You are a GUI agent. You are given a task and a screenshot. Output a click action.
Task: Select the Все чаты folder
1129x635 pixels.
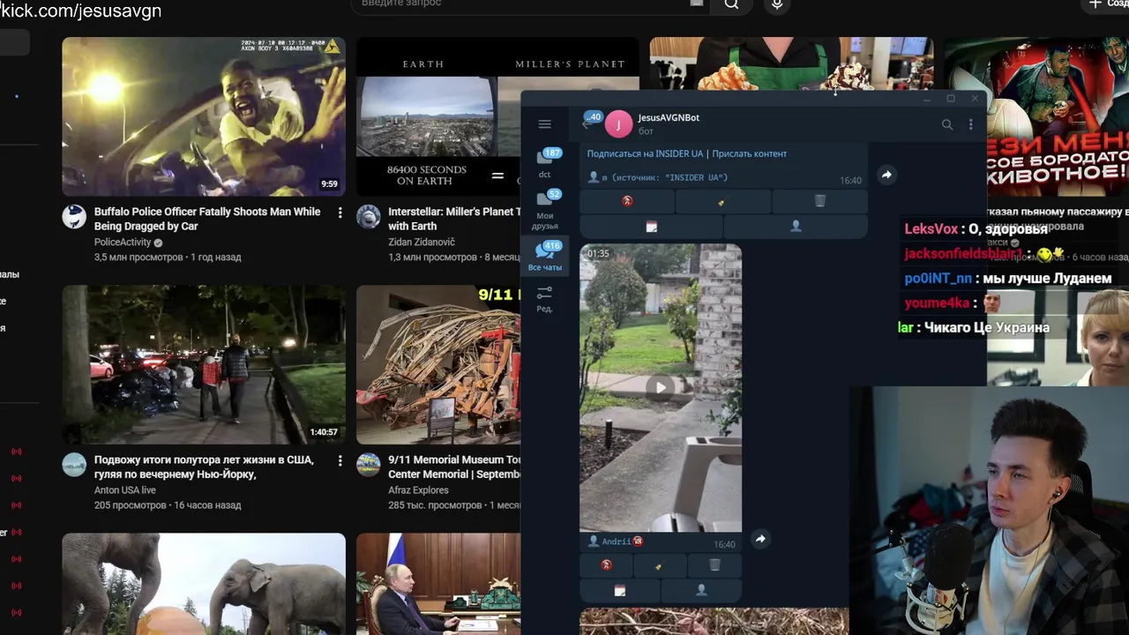click(x=545, y=257)
